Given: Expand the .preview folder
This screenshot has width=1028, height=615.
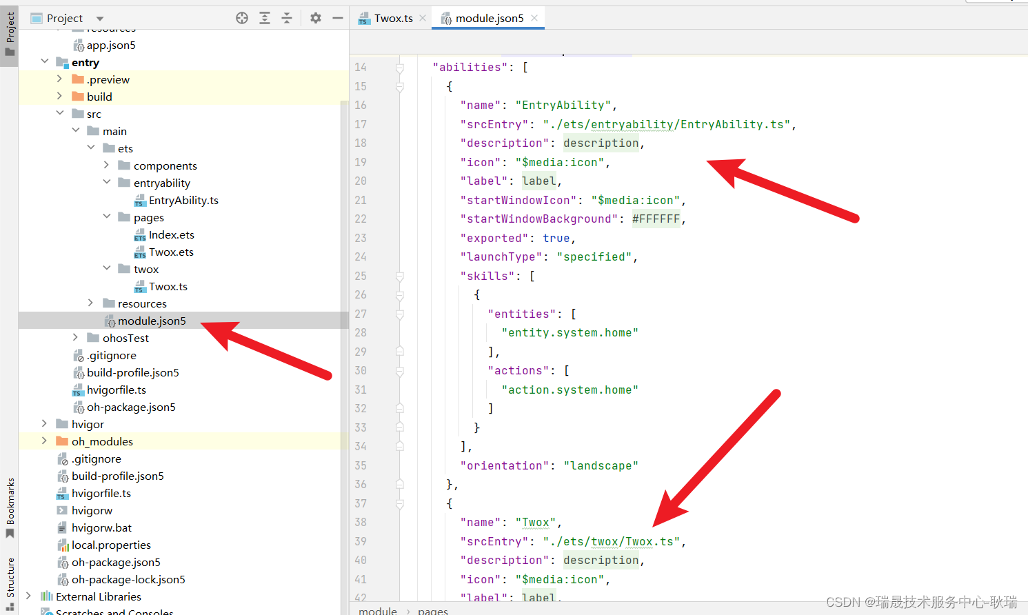Looking at the screenshot, I should click(x=60, y=79).
